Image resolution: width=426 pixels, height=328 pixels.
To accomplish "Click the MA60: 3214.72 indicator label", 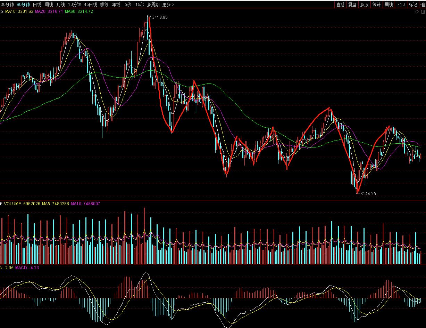I will pyautogui.click(x=79, y=11).
